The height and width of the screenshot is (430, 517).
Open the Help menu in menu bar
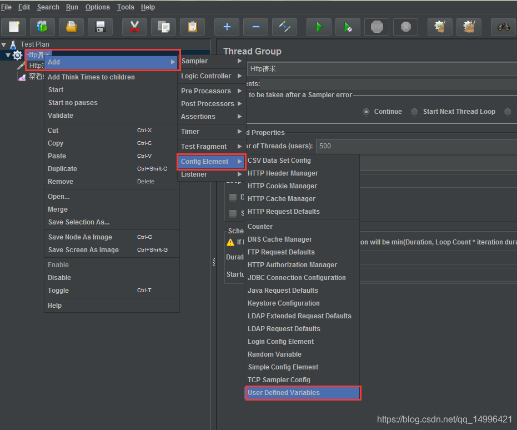tap(148, 7)
